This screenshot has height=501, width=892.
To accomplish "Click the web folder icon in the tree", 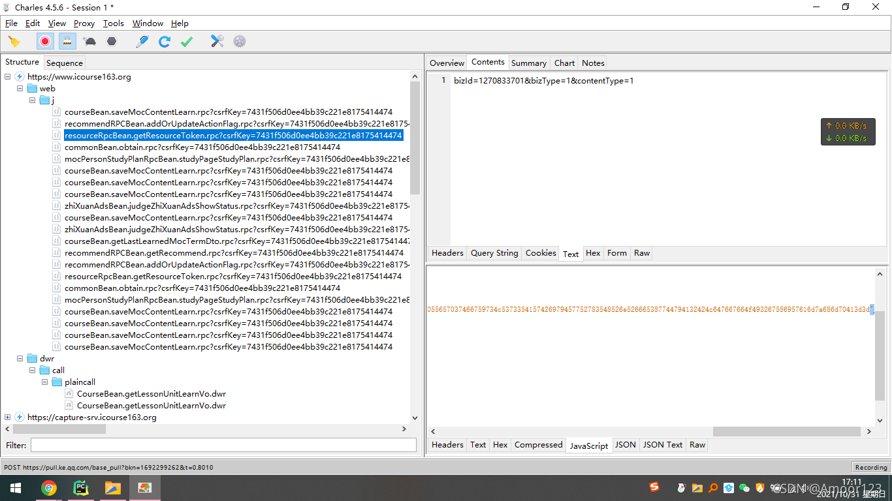I will pyautogui.click(x=32, y=89).
